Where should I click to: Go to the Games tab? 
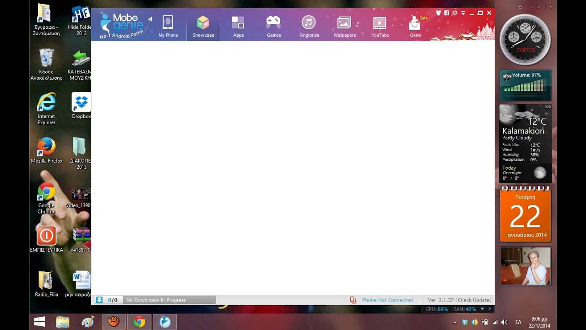(x=274, y=27)
